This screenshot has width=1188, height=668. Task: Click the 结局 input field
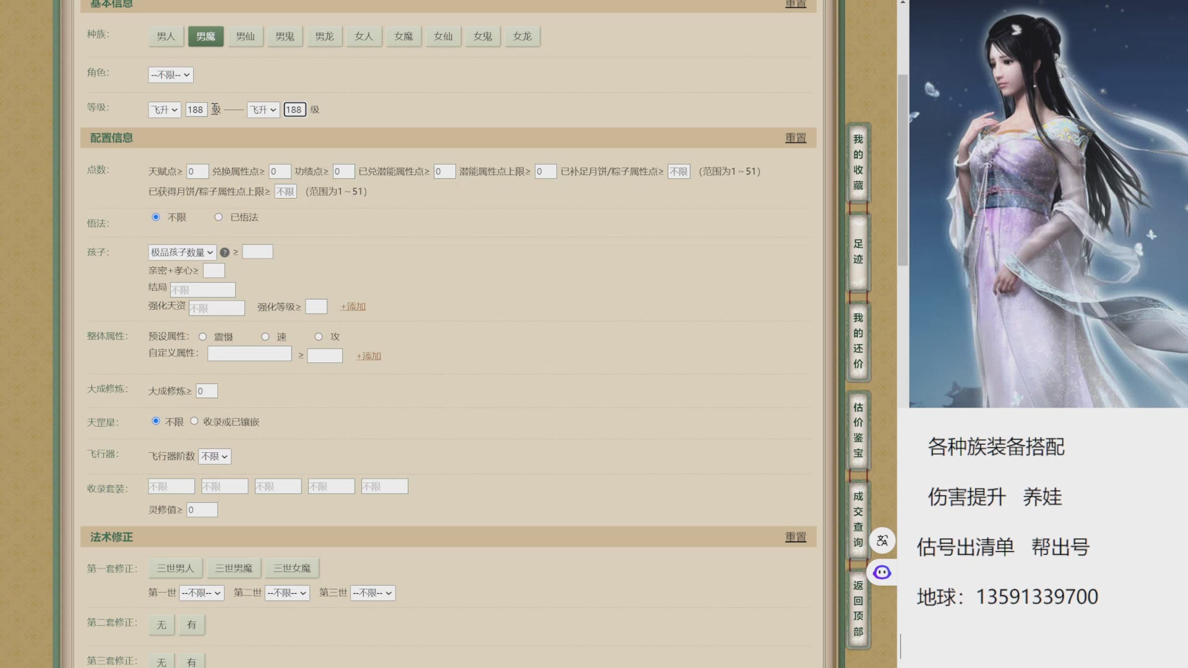[x=203, y=289]
